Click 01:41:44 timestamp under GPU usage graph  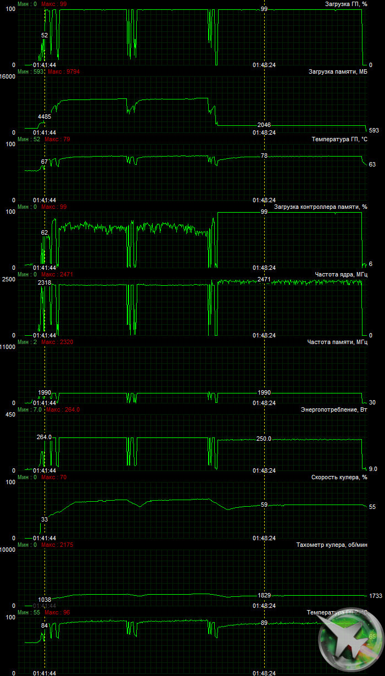pyautogui.click(x=44, y=64)
